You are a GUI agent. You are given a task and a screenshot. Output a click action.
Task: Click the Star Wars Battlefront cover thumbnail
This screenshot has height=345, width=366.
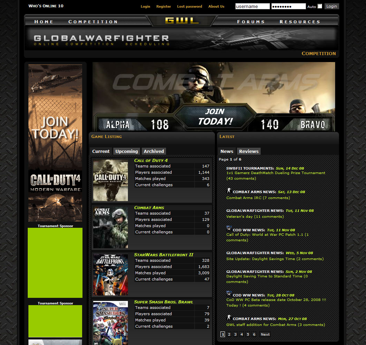coord(111,275)
